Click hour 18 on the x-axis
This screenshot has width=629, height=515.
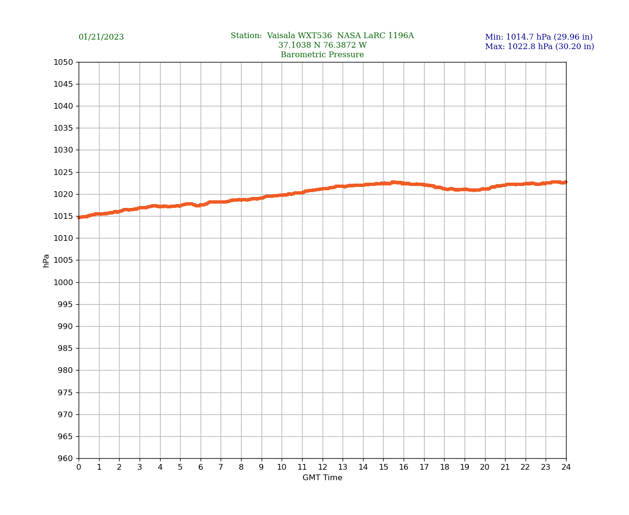pyautogui.click(x=444, y=467)
